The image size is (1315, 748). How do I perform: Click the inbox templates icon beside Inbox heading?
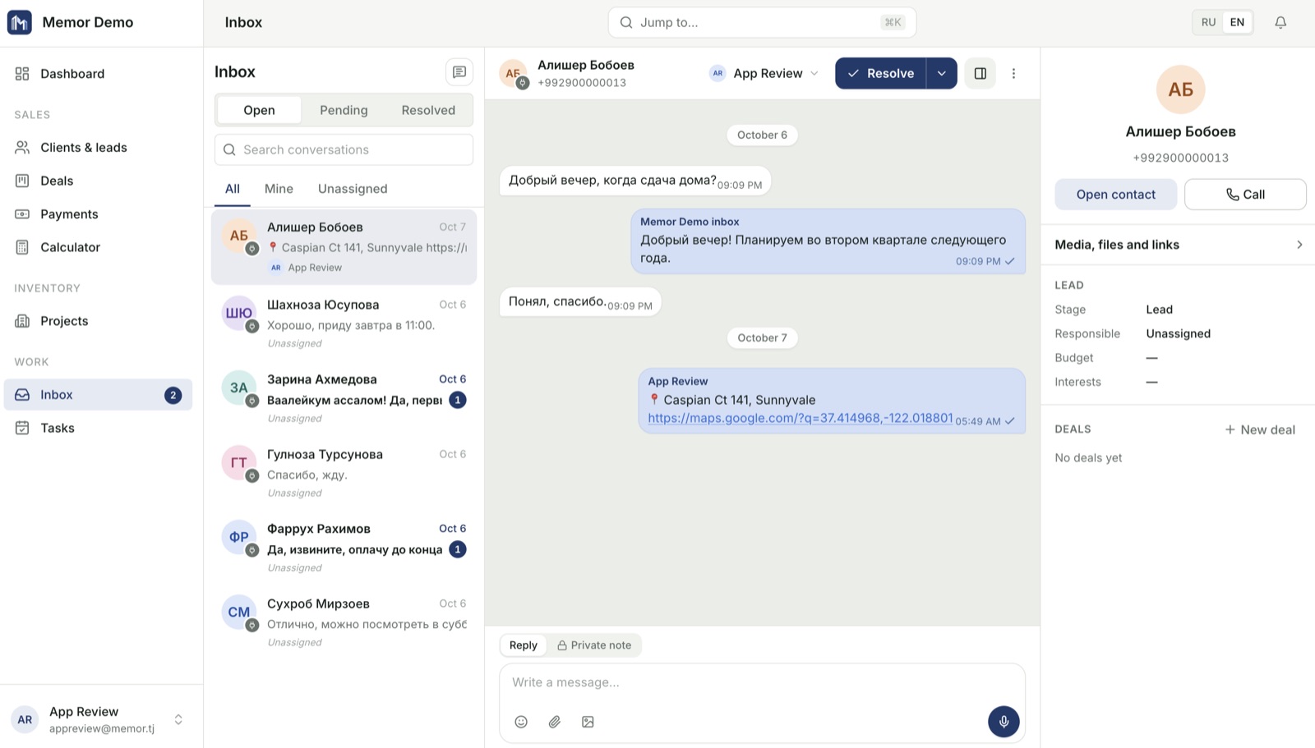pyautogui.click(x=459, y=72)
